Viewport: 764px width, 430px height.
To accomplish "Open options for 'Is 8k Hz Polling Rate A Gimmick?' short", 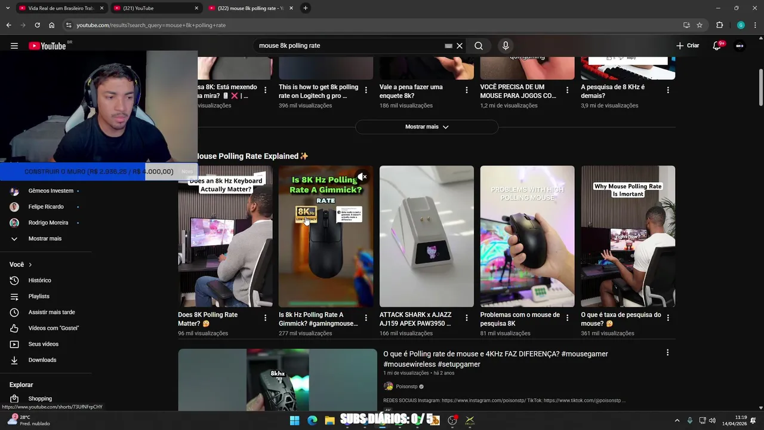I will (366, 318).
